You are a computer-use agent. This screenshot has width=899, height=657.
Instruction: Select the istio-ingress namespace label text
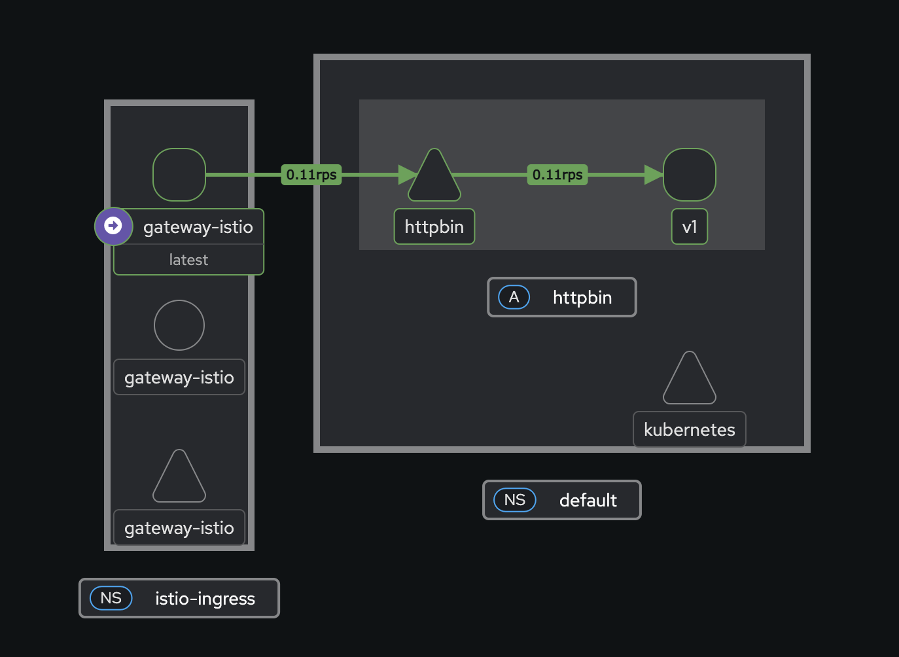pos(205,598)
